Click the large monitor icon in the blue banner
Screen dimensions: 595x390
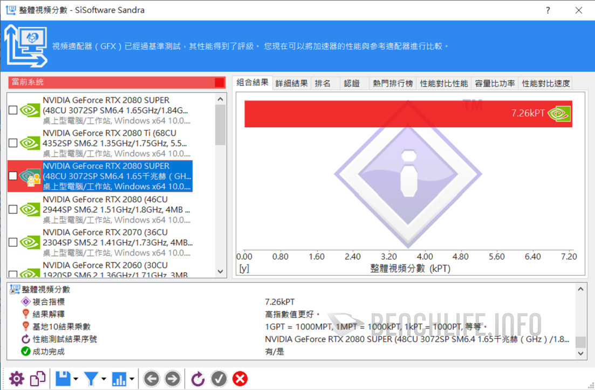click(26, 46)
